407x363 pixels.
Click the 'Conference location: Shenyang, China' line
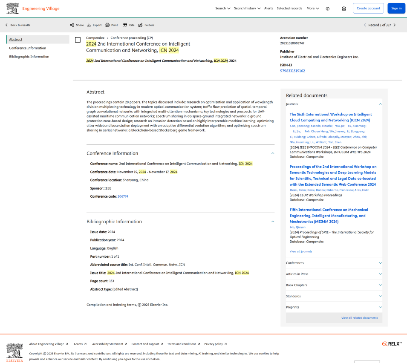(119, 180)
